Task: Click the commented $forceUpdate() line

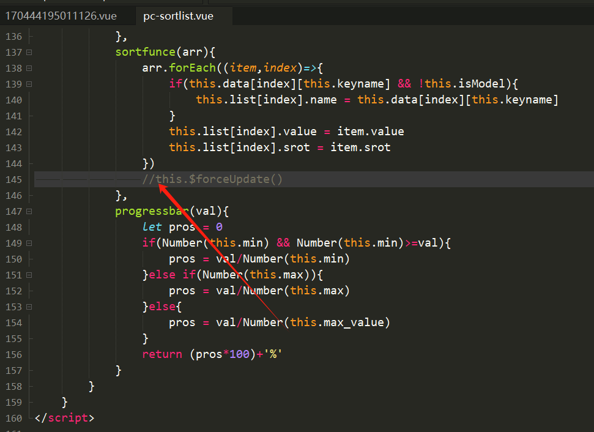Action: click(x=212, y=179)
